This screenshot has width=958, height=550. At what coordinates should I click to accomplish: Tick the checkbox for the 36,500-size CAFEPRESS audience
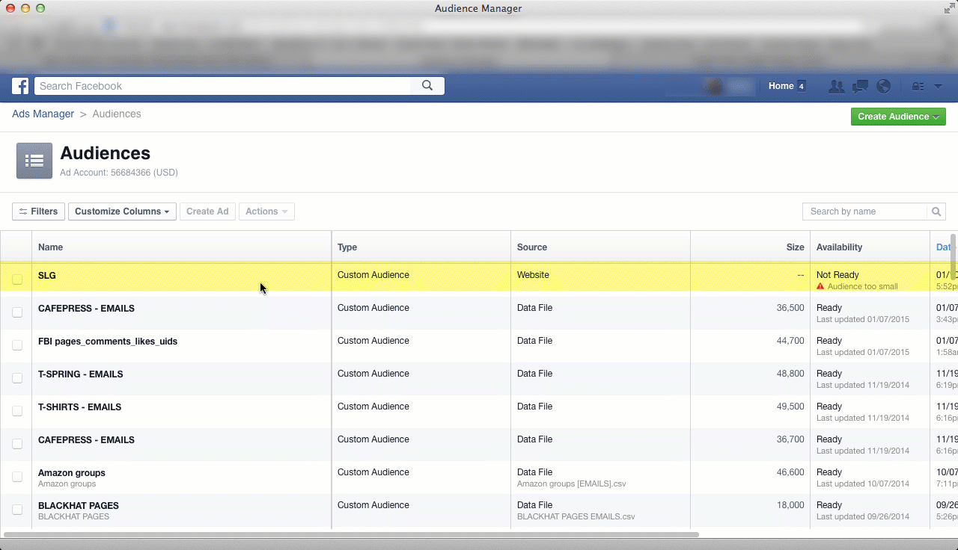tap(17, 312)
